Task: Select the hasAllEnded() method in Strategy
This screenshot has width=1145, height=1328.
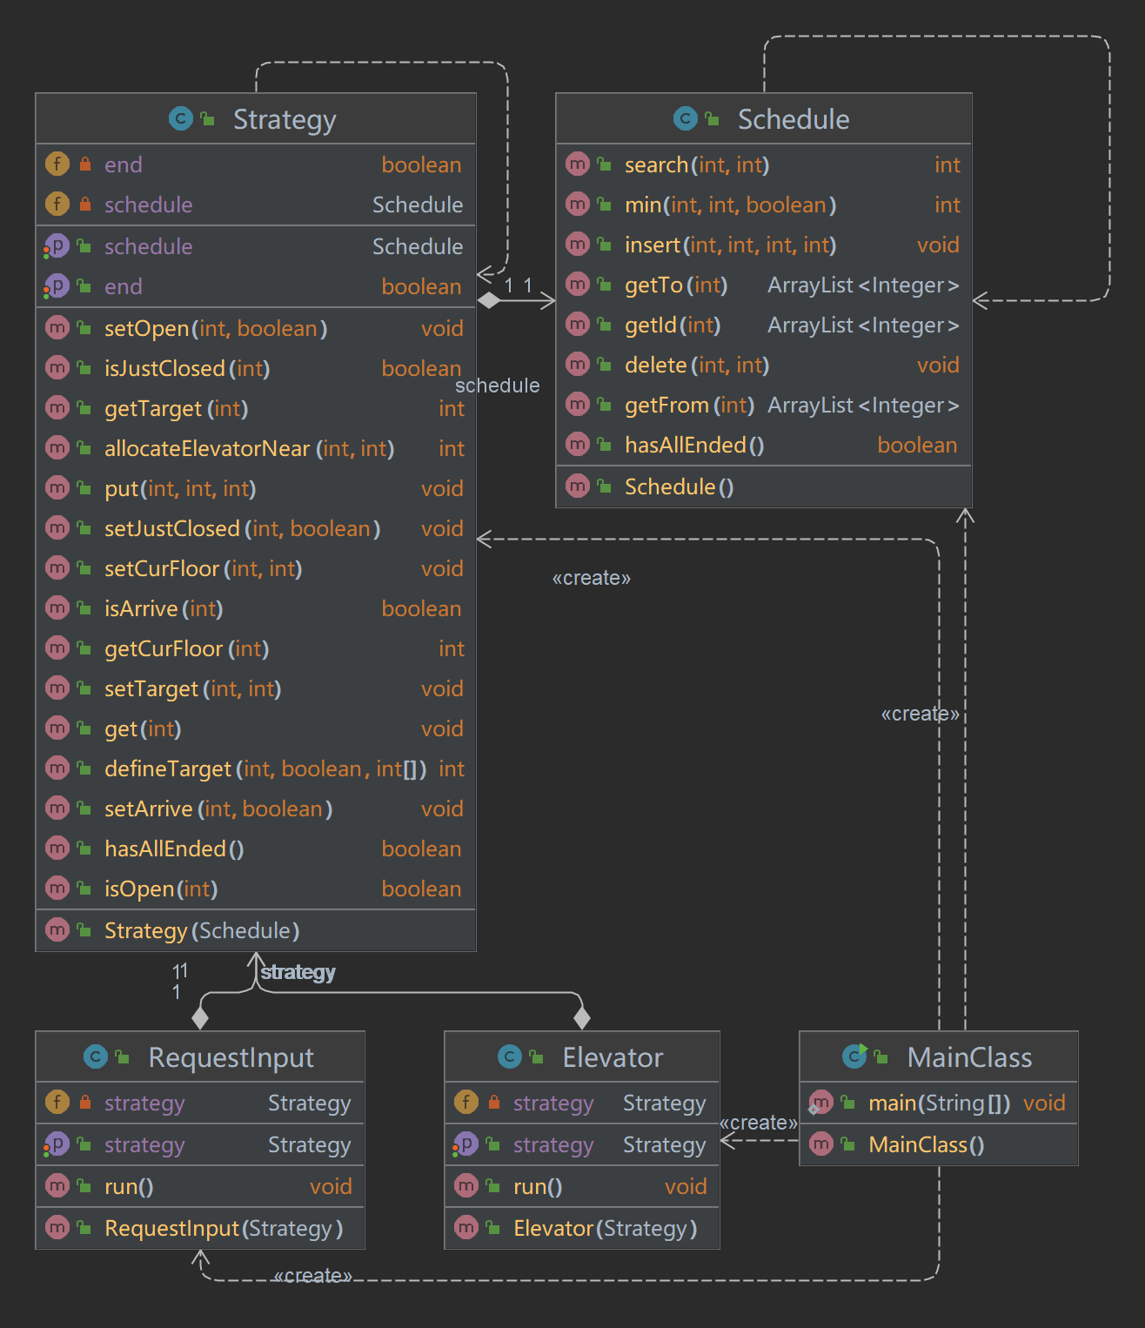Action: click(256, 848)
